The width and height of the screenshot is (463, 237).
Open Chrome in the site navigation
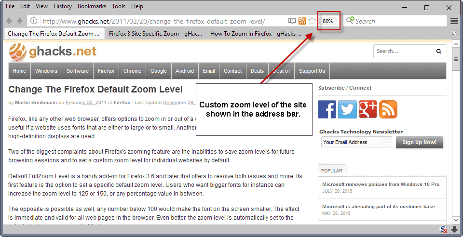(132, 71)
